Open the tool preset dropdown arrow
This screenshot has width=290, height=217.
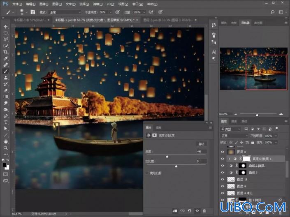(13, 12)
